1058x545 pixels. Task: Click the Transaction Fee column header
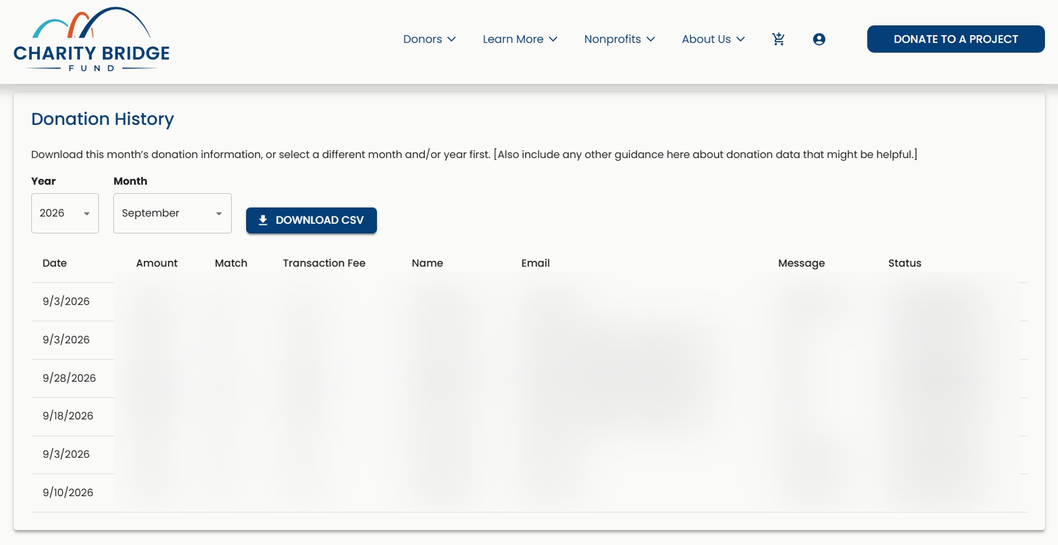(x=324, y=263)
